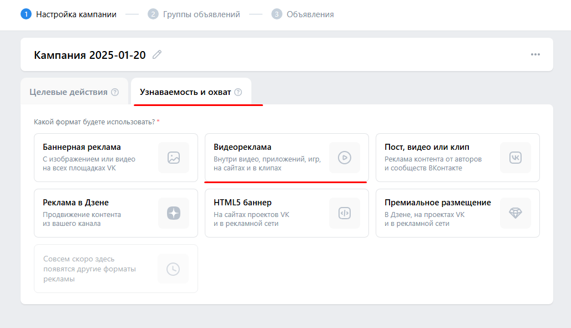Click text Продвижение контента из вашего канала

[x=82, y=219]
